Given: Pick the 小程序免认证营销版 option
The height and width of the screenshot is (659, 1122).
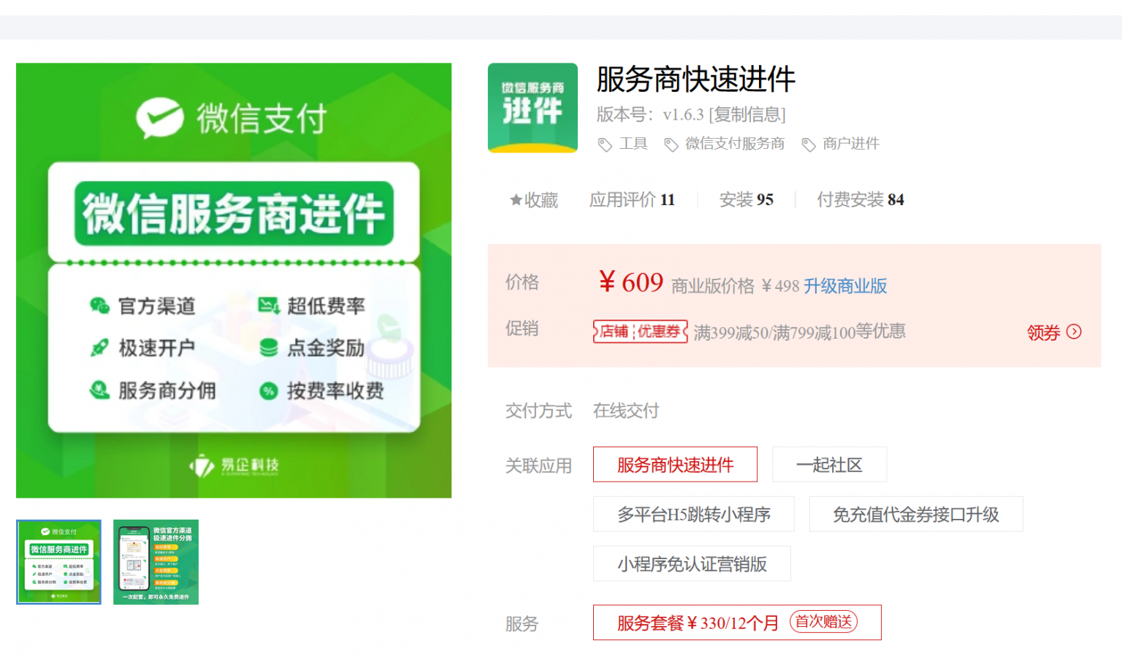Looking at the screenshot, I should point(692,564).
